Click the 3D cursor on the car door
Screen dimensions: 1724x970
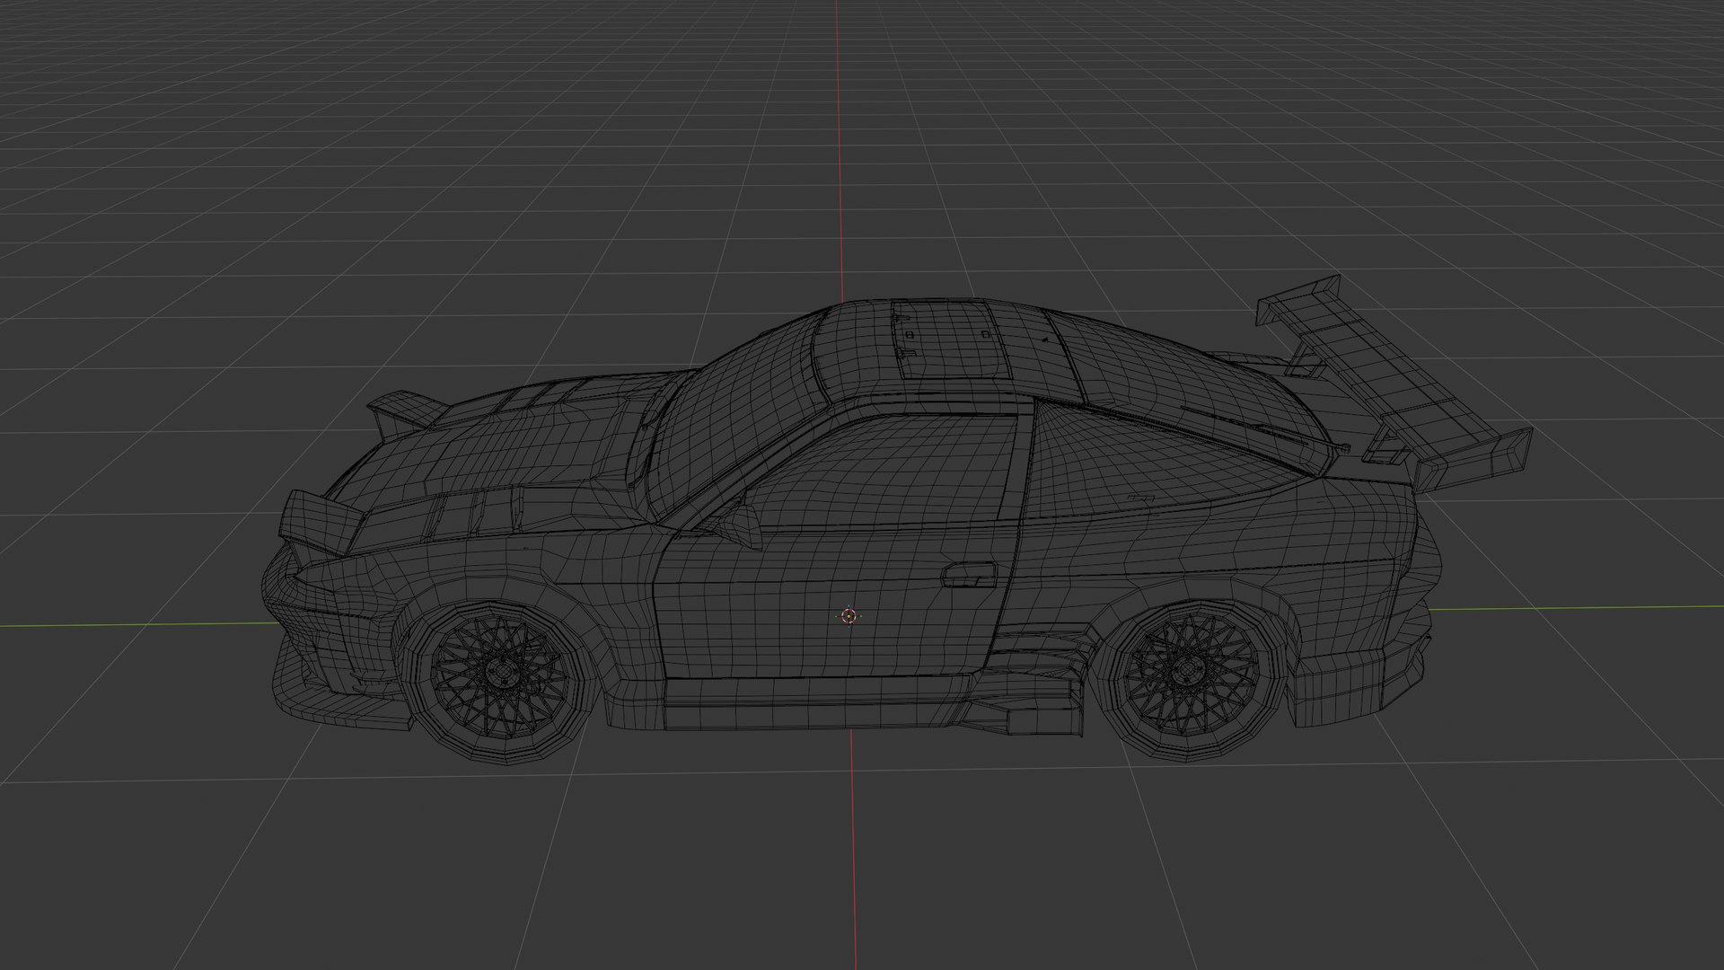(x=849, y=615)
